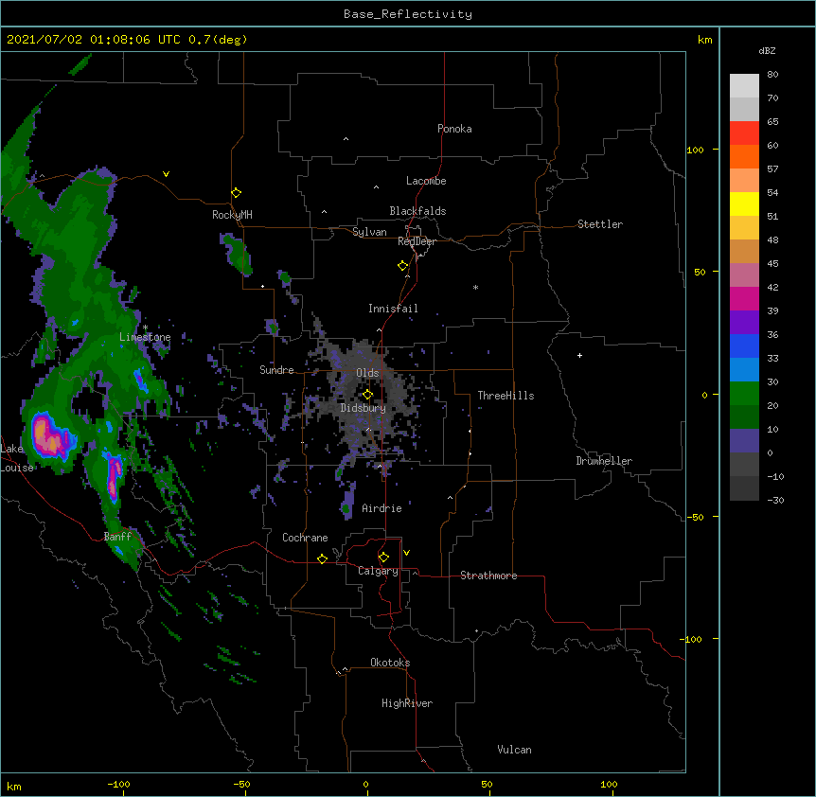Click the Ponoka city label
The image size is (816, 797).
(x=454, y=129)
